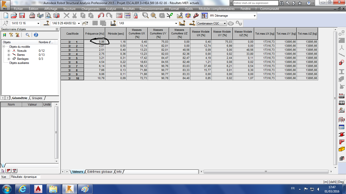The width and height of the screenshot is (346, 194).
Task: Open the Modules complémentaires menu
Action: (x=217, y=9)
